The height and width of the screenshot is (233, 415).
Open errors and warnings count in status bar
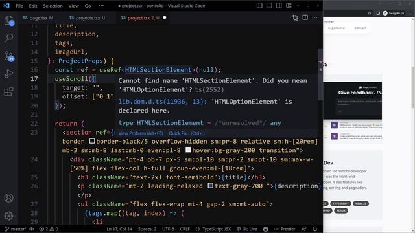tap(49, 229)
